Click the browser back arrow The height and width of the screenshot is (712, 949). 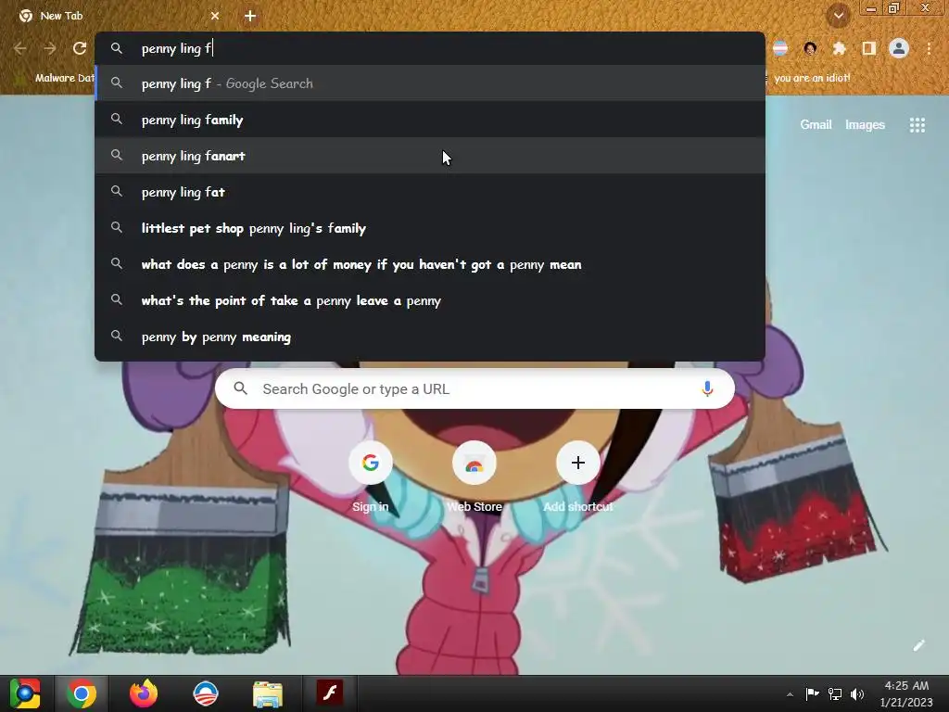[20, 48]
